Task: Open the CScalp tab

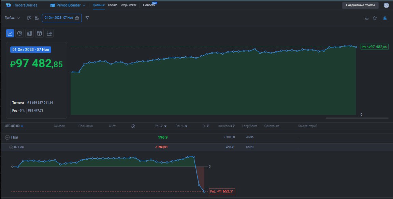Action: pos(113,5)
